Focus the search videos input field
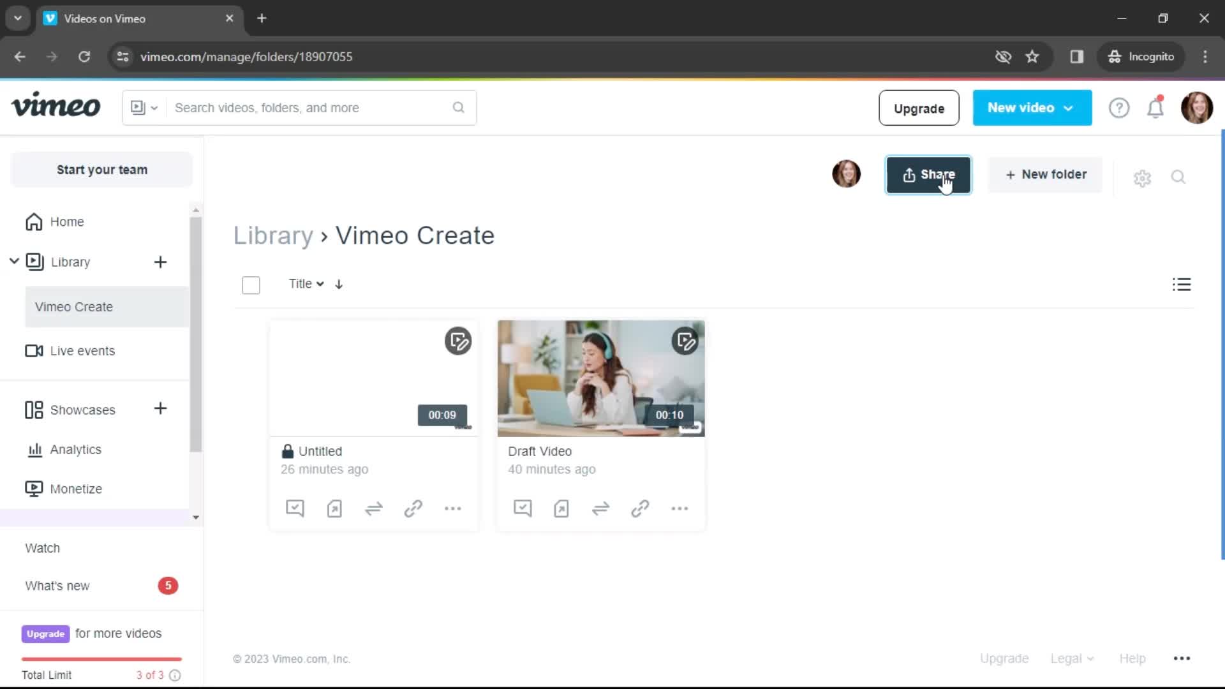This screenshot has height=689, width=1225. (x=309, y=108)
